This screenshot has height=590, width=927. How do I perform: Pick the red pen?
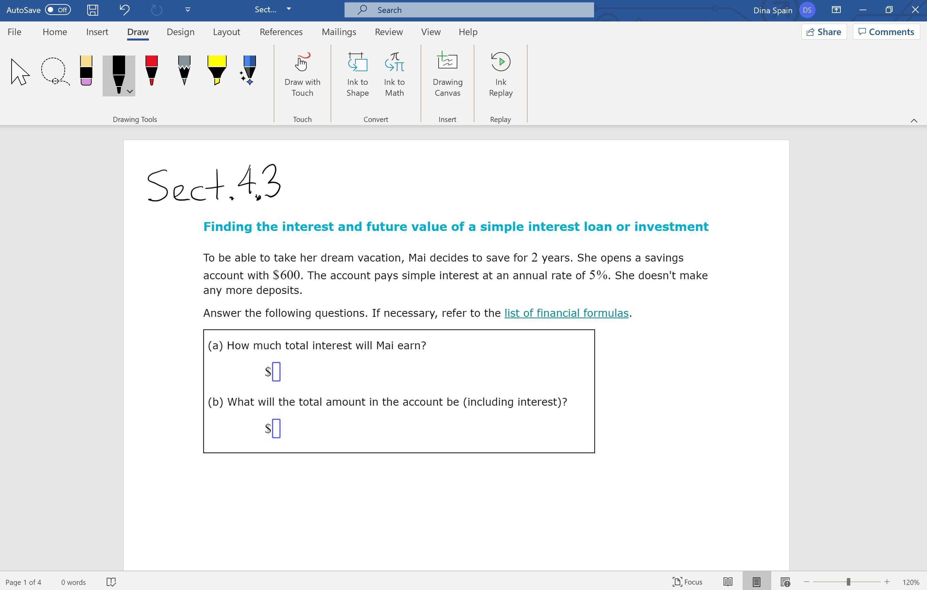(x=151, y=71)
